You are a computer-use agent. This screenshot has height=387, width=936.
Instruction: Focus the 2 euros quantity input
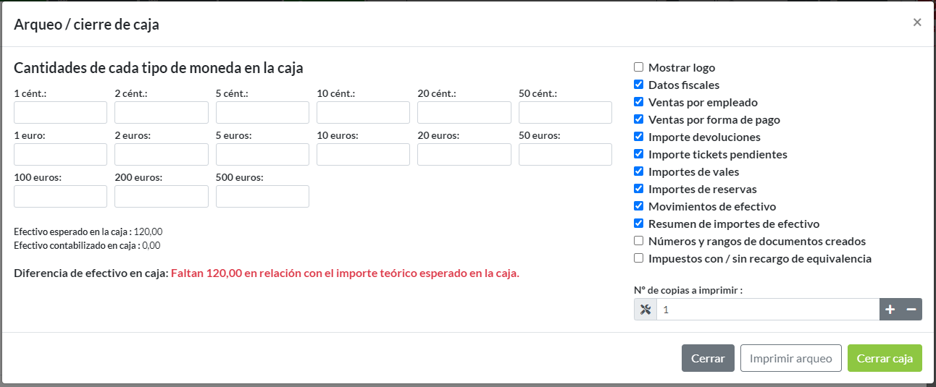tap(162, 155)
